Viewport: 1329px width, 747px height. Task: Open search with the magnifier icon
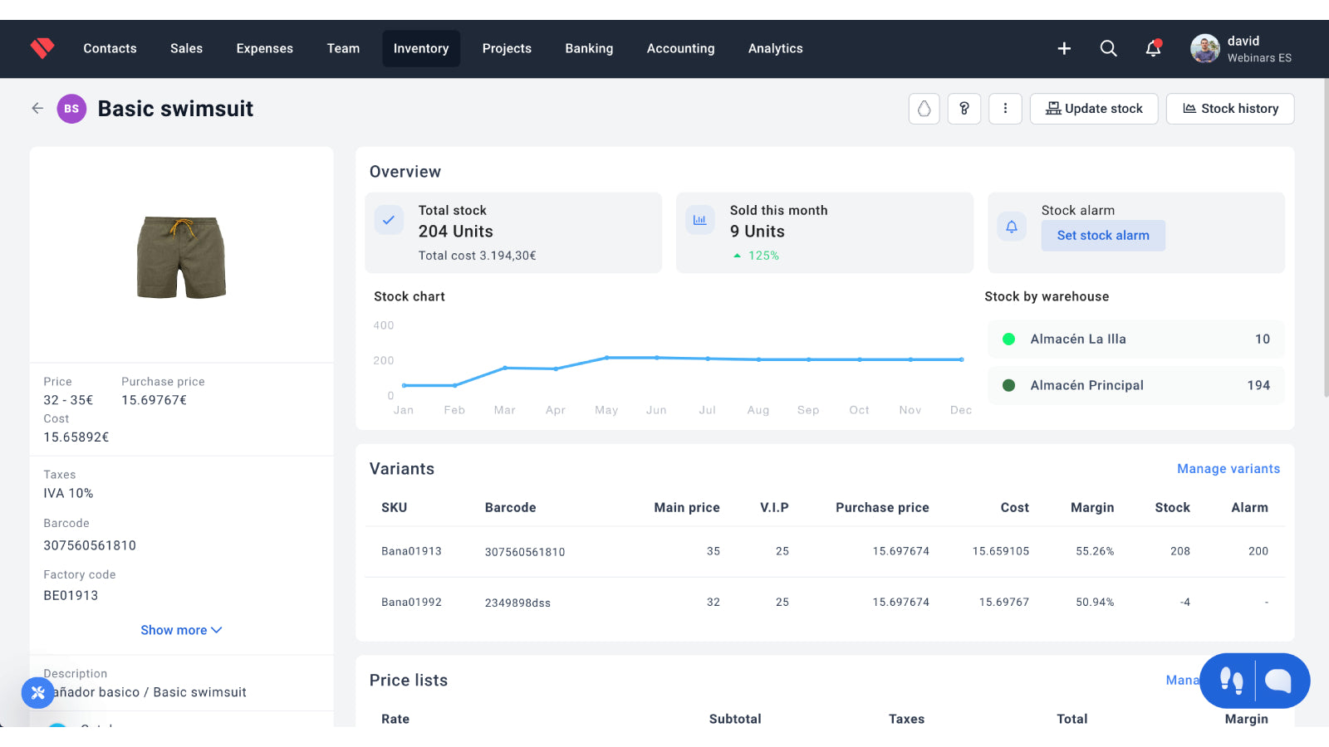click(1108, 49)
